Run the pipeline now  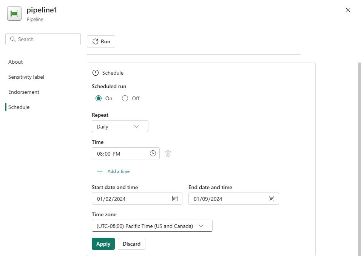(x=101, y=41)
